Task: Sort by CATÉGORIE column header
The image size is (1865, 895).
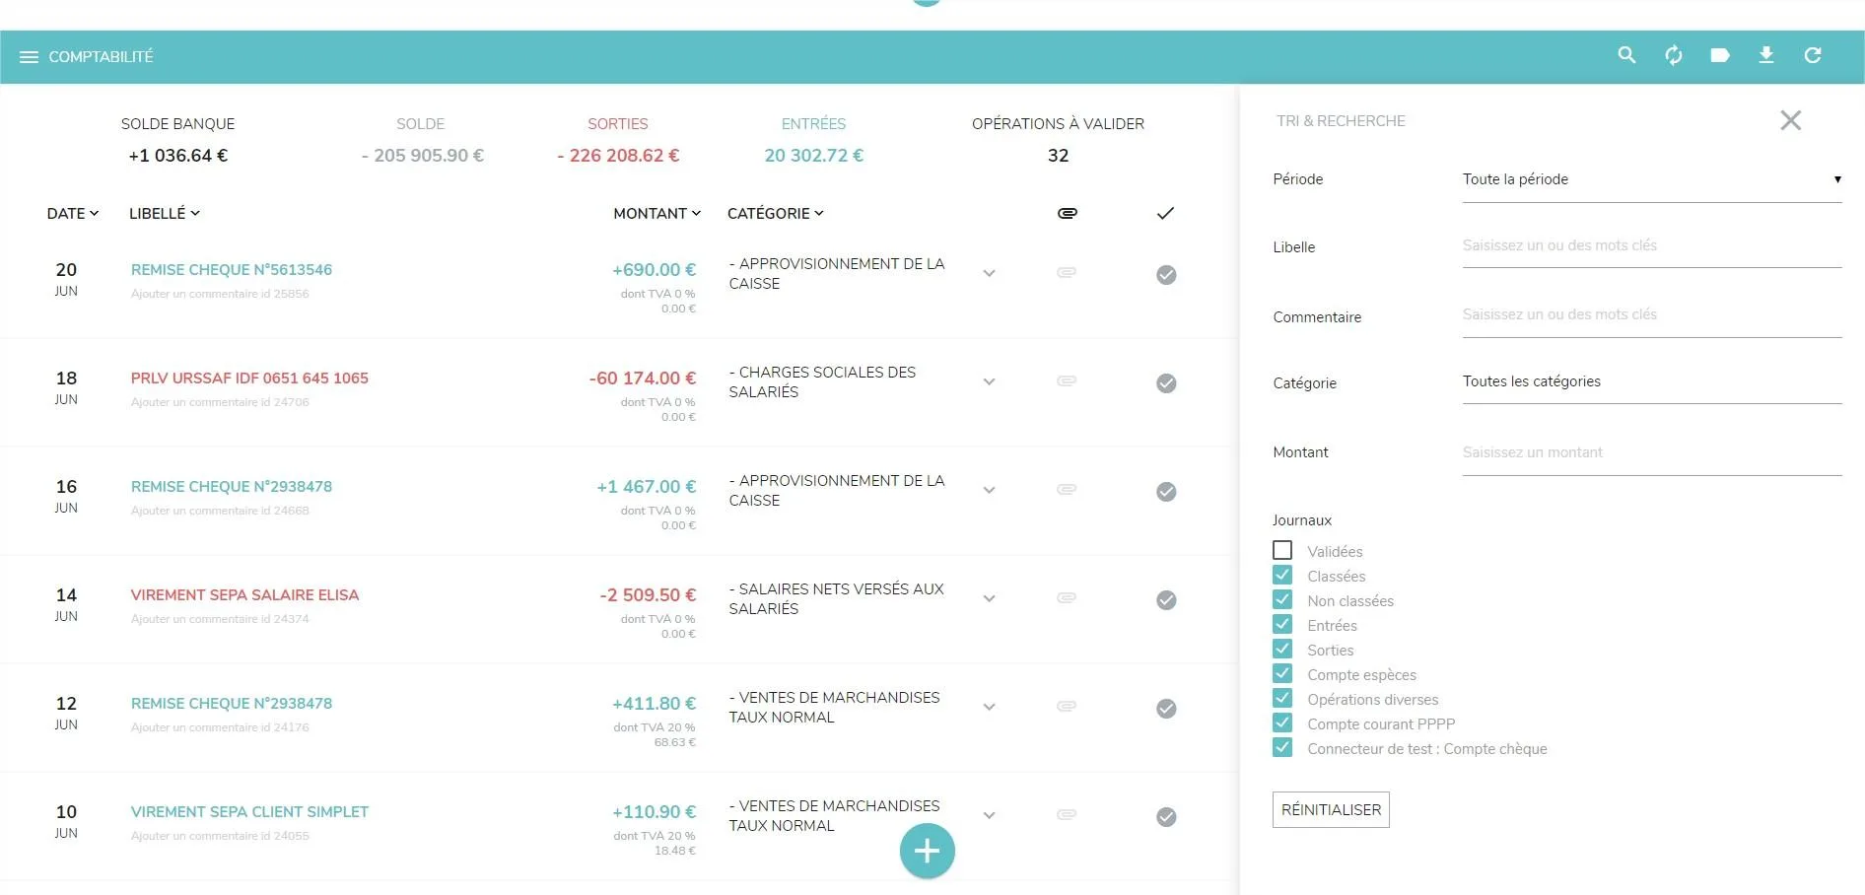Action: click(776, 213)
